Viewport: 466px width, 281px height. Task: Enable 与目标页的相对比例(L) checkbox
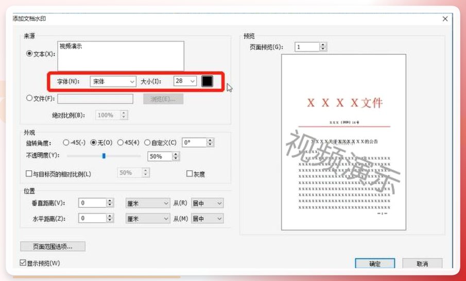click(x=29, y=173)
